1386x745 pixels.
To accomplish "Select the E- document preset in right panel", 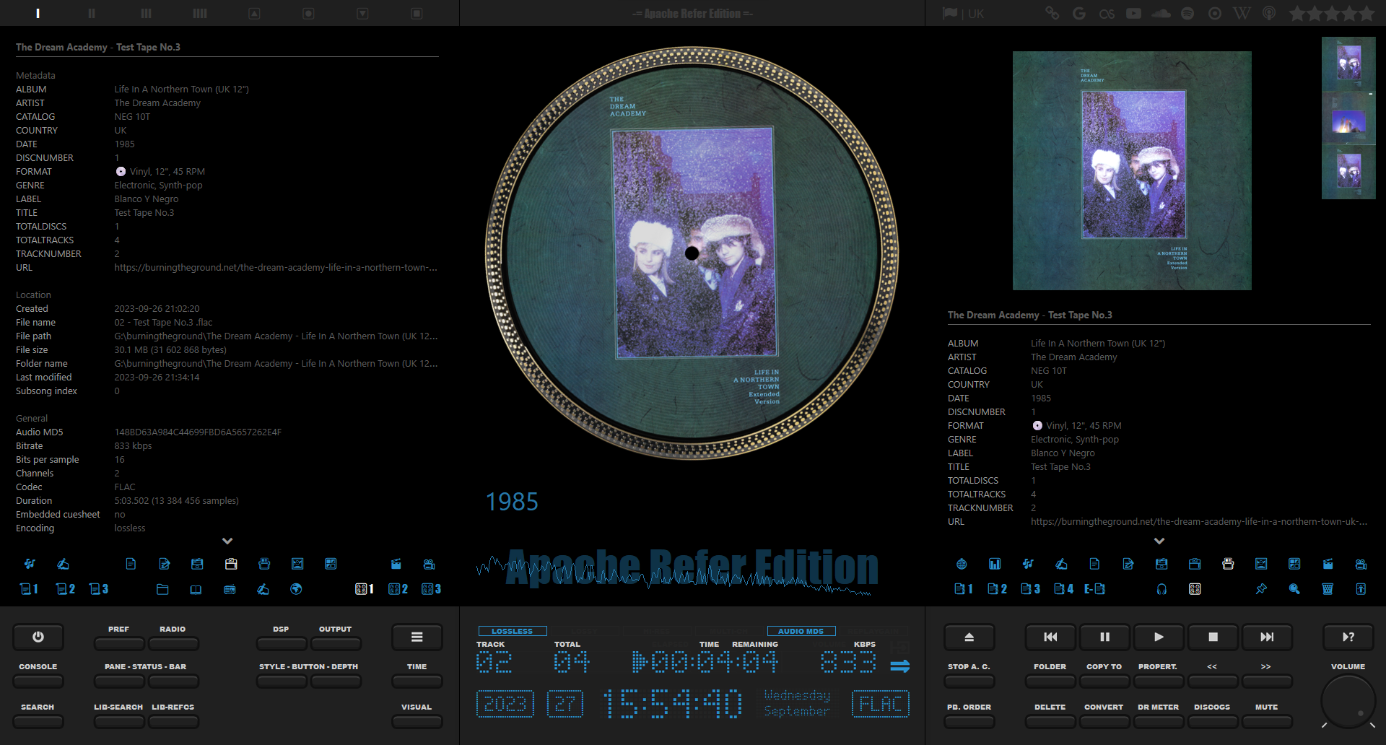I will click(x=1094, y=589).
